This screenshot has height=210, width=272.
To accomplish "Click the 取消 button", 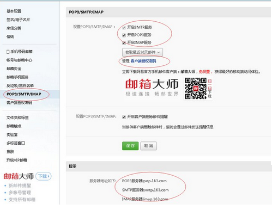I will click(149, 146).
